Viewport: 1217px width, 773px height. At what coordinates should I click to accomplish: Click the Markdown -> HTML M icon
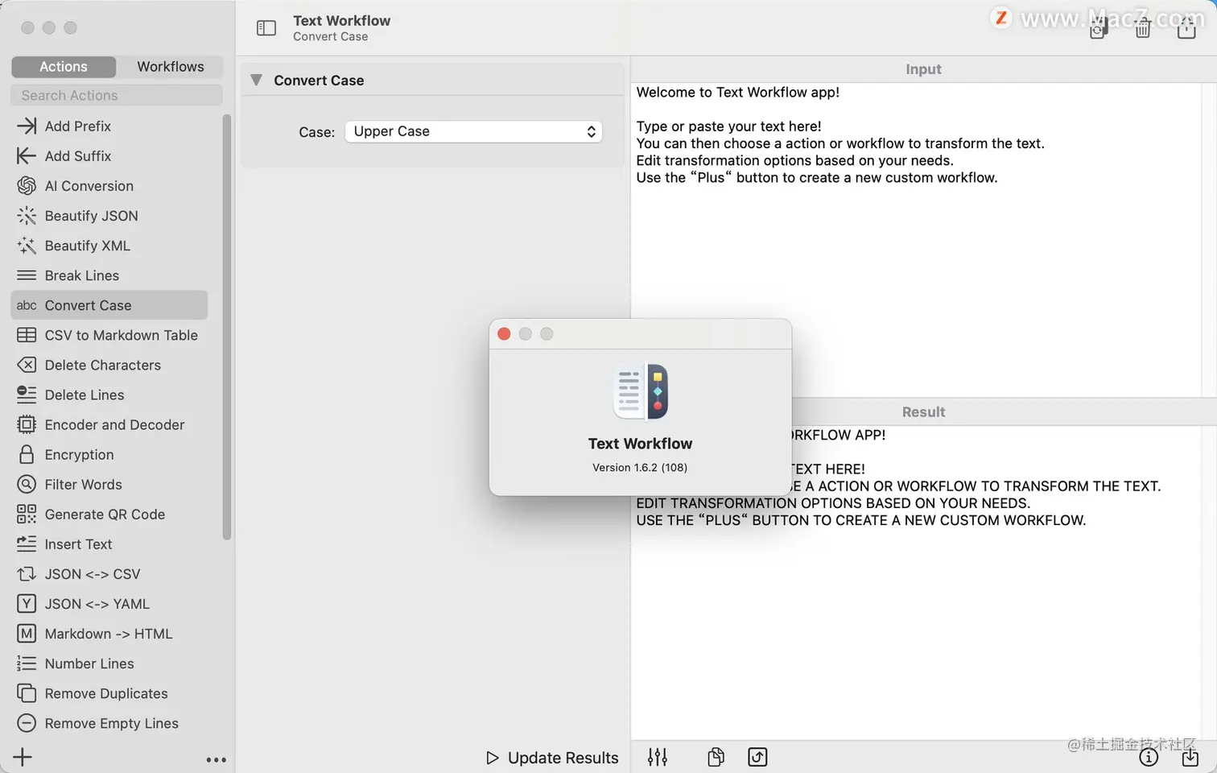27,633
